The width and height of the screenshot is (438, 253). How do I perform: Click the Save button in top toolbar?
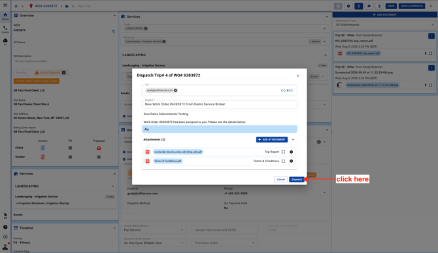pyautogui.click(x=391, y=6)
